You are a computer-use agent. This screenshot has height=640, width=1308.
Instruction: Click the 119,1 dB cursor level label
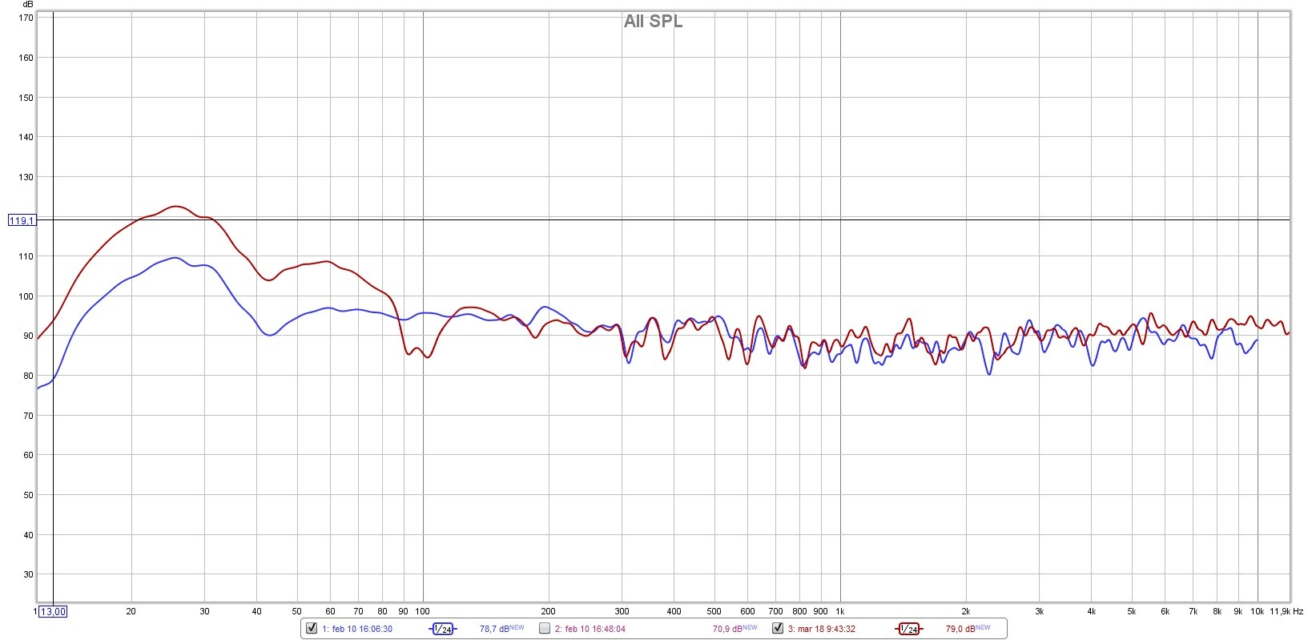coord(22,220)
